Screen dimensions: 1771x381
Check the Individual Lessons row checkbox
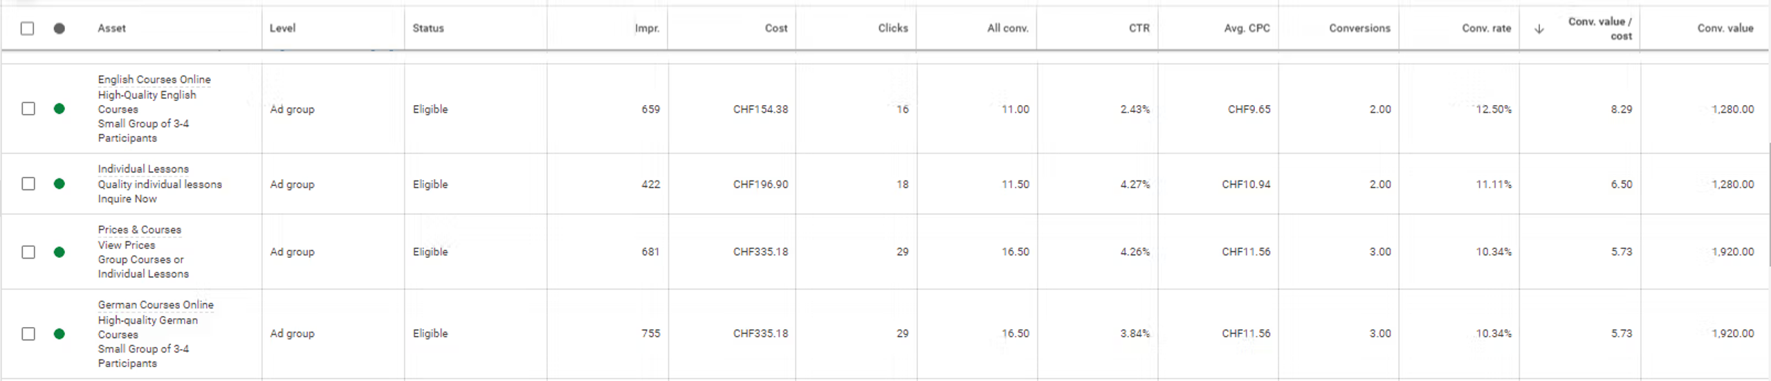point(28,184)
